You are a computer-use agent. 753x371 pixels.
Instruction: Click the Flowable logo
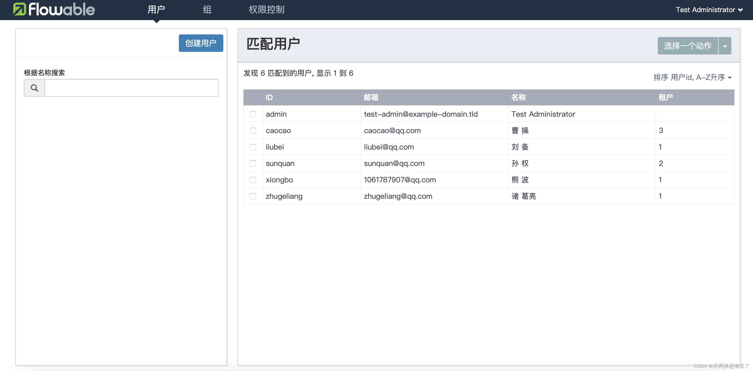click(x=54, y=9)
